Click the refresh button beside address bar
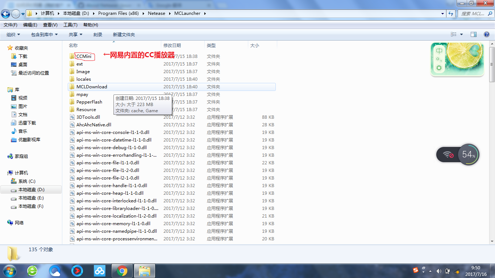The height and width of the screenshot is (278, 495). tap(451, 13)
